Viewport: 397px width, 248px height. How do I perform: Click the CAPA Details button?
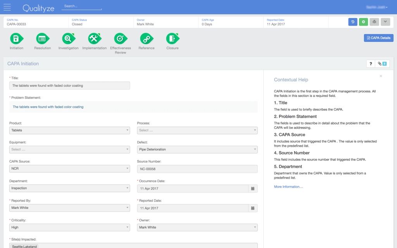378,38
